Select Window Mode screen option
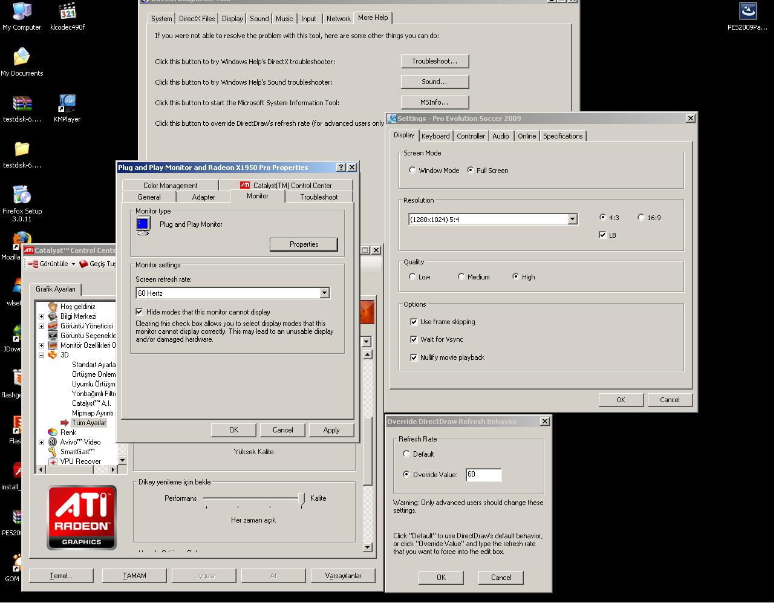The width and height of the screenshot is (776, 603). pyautogui.click(x=412, y=171)
